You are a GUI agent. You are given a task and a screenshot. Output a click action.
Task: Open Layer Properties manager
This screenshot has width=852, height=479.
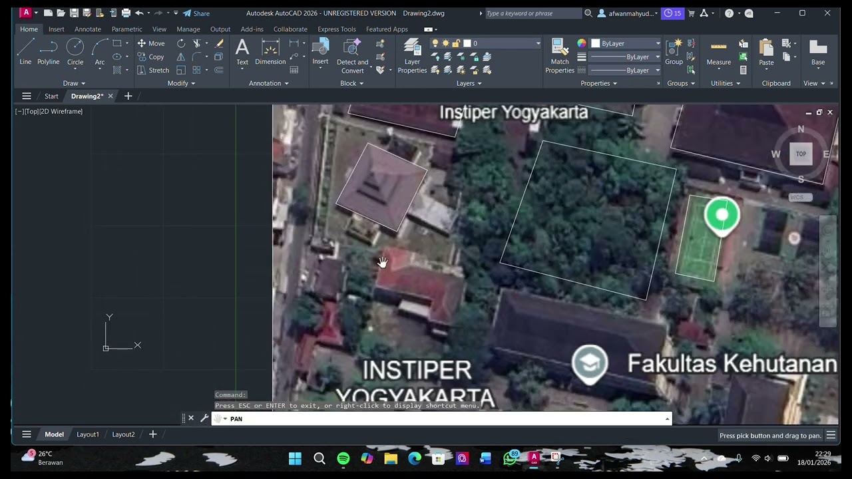coord(412,56)
